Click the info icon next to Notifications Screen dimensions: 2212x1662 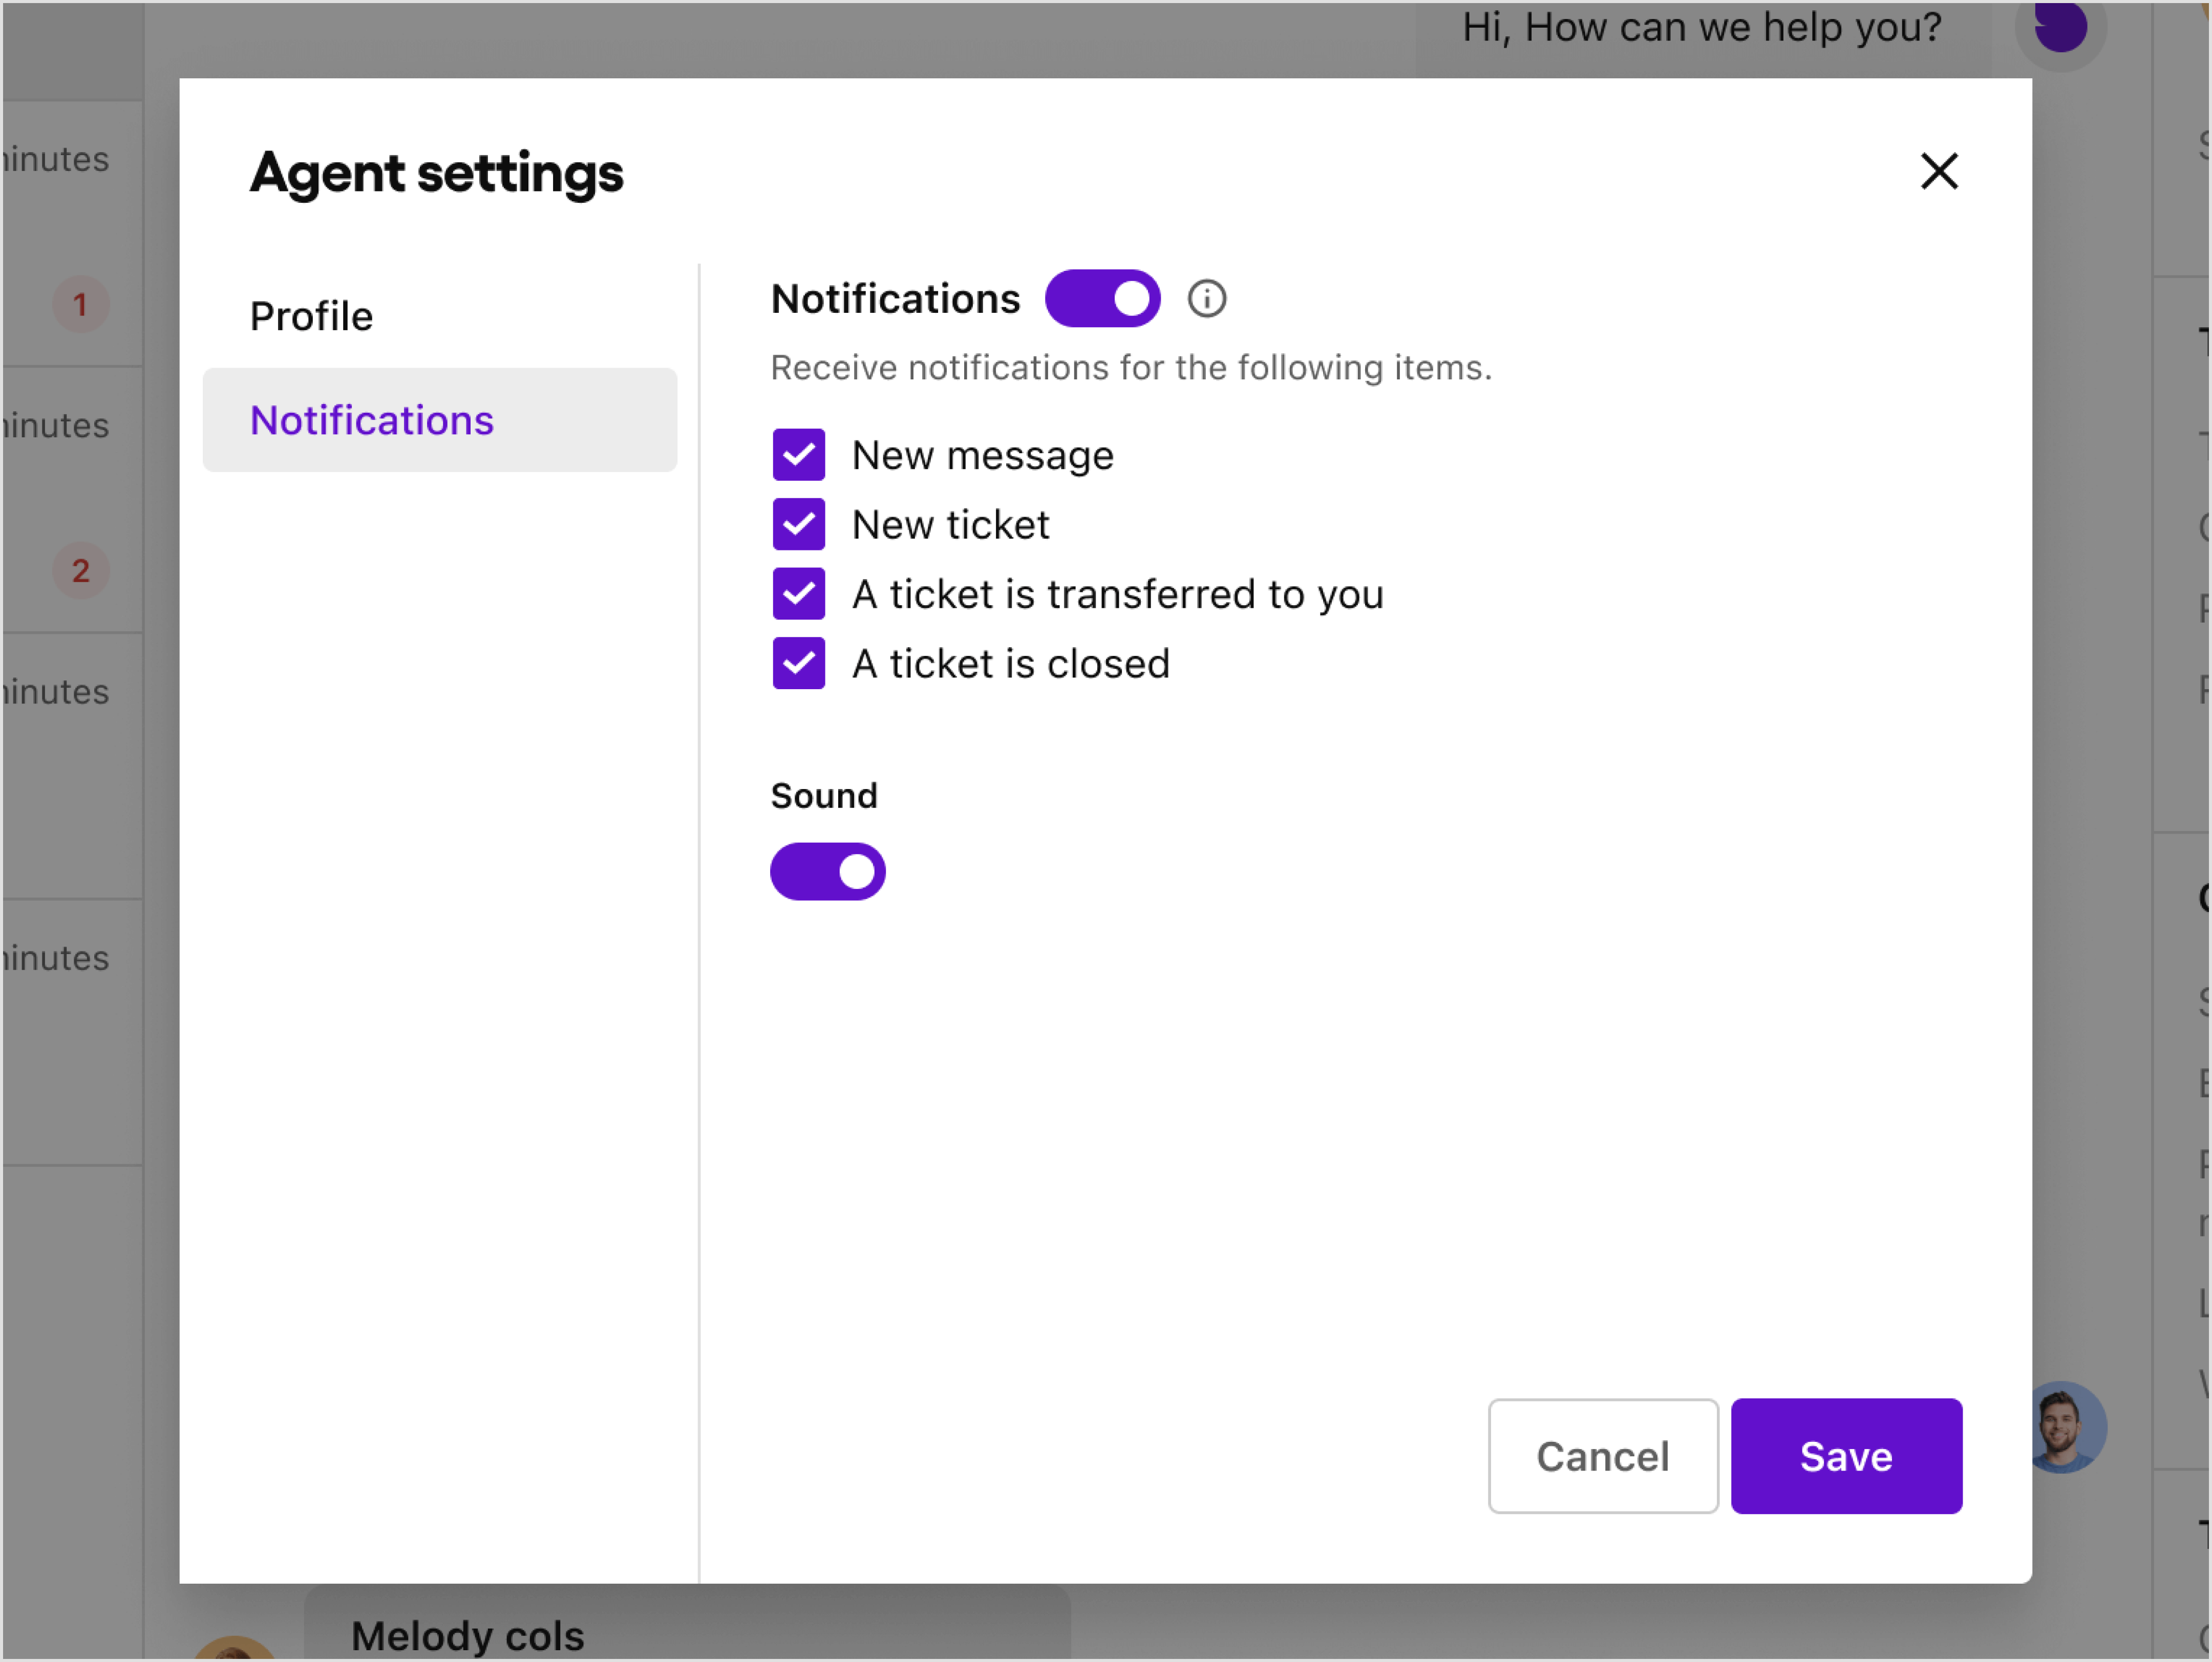1206,298
